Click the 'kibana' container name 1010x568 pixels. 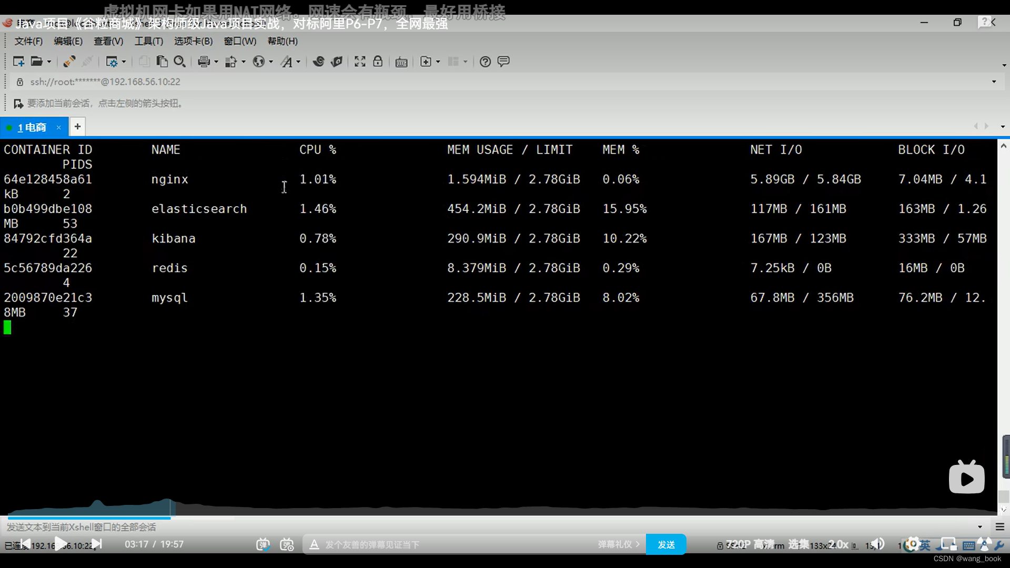[x=174, y=239]
